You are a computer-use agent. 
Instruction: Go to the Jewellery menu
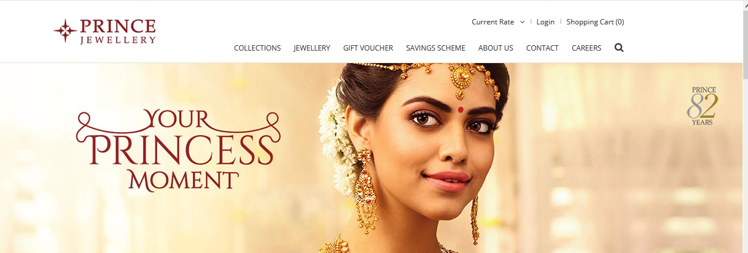pos(312,48)
